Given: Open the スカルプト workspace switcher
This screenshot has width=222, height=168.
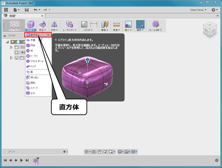Looking at the screenshot, I should click(15, 26).
